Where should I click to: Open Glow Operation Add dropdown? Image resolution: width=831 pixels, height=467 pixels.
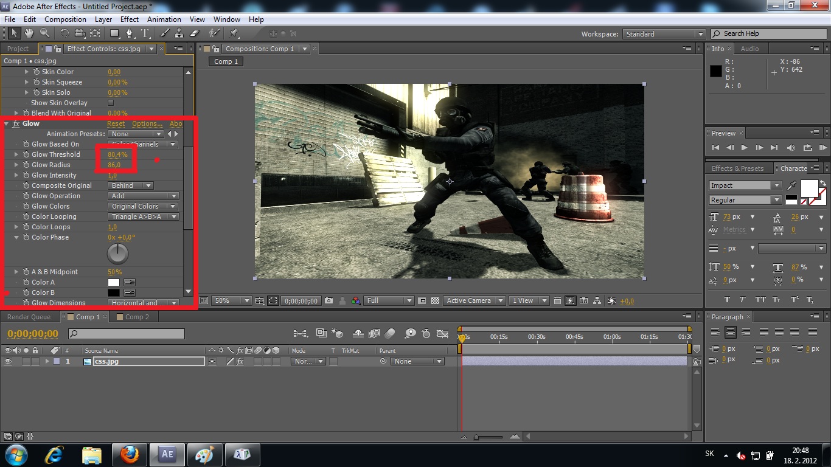click(x=143, y=196)
